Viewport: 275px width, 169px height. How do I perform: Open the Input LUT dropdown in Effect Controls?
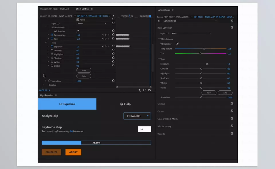(92, 23)
